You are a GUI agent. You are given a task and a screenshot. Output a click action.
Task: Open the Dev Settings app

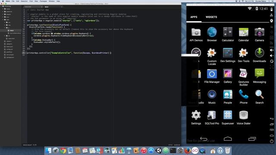pos(228,55)
